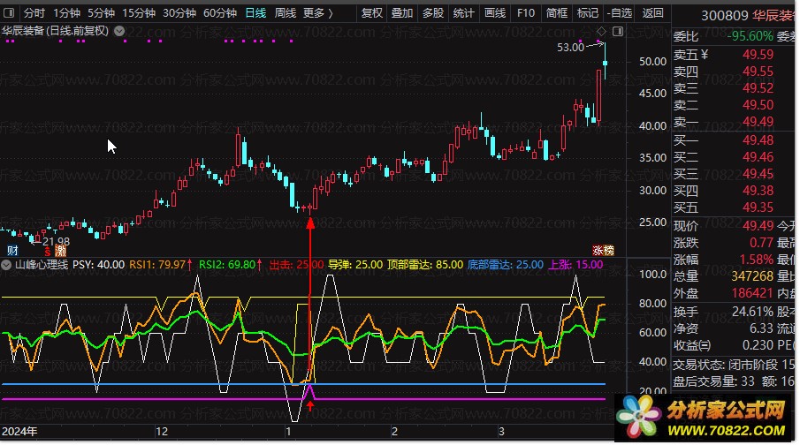Click the 返回 back button
Viewport: 800px width, 445px height.
[x=652, y=12]
